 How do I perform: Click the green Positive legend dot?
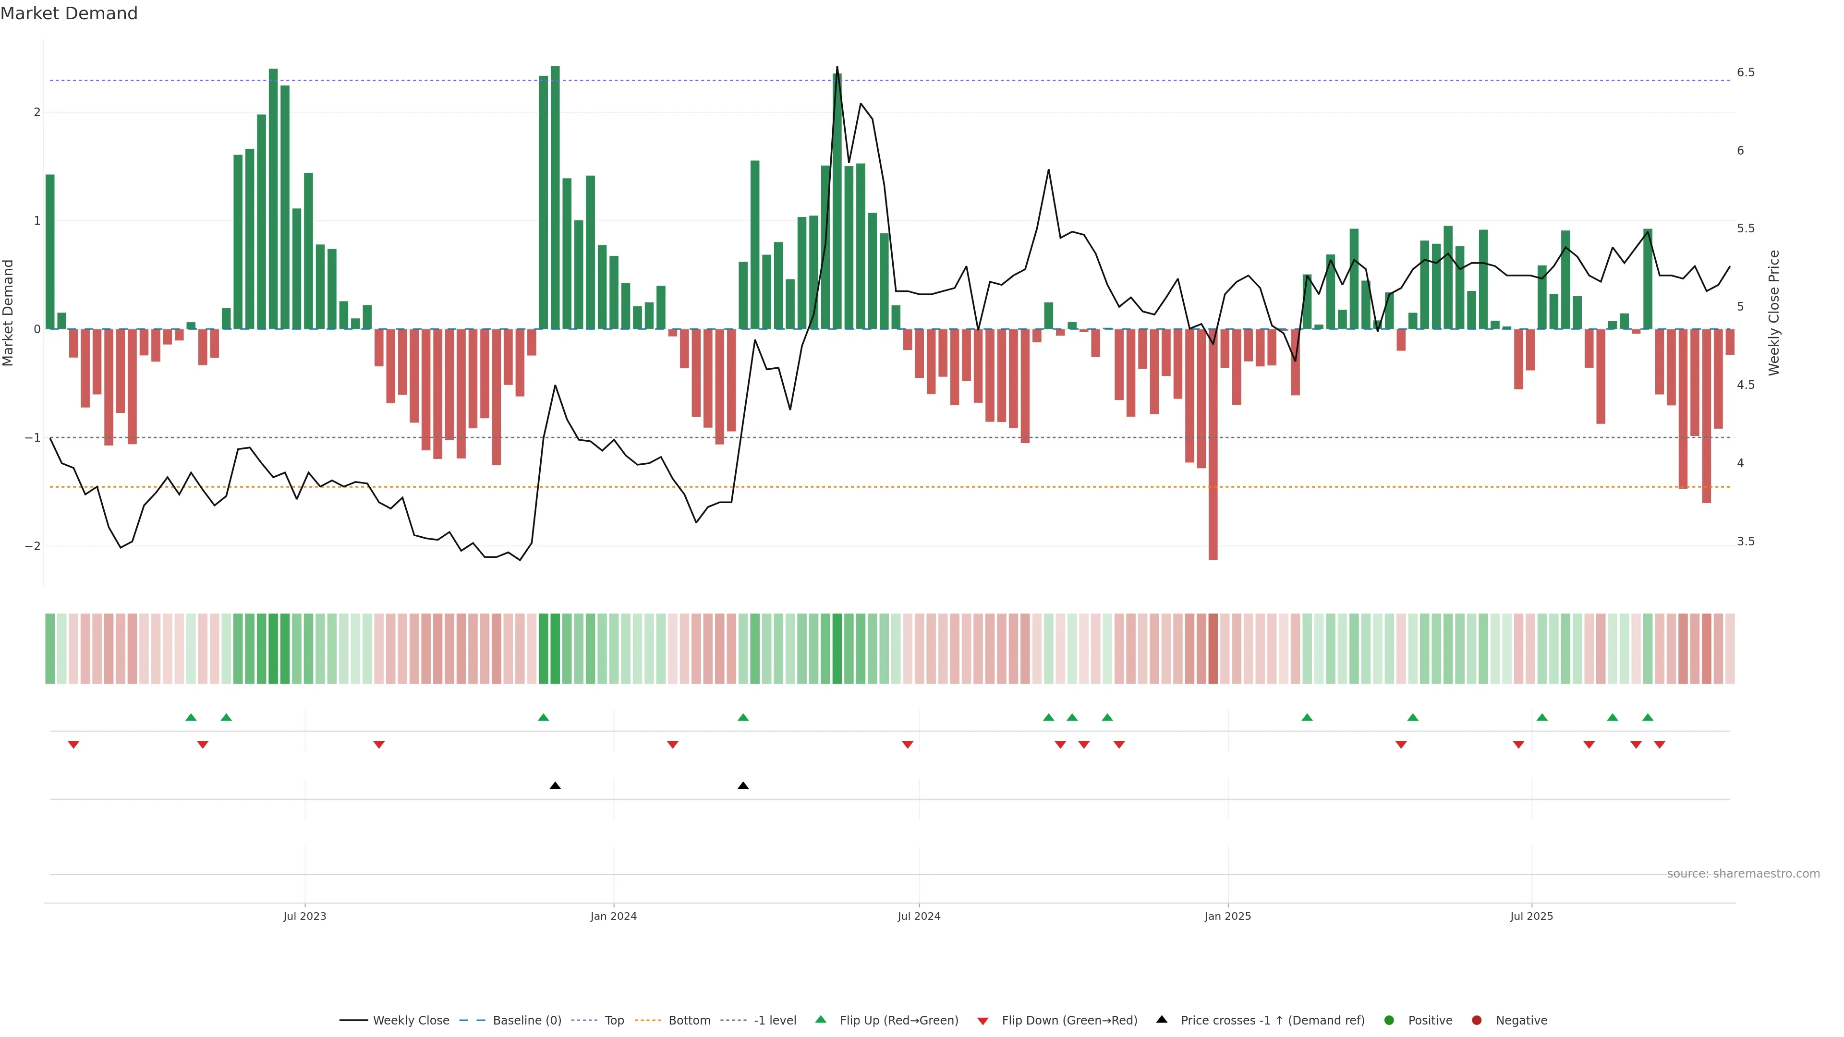point(1389,1021)
